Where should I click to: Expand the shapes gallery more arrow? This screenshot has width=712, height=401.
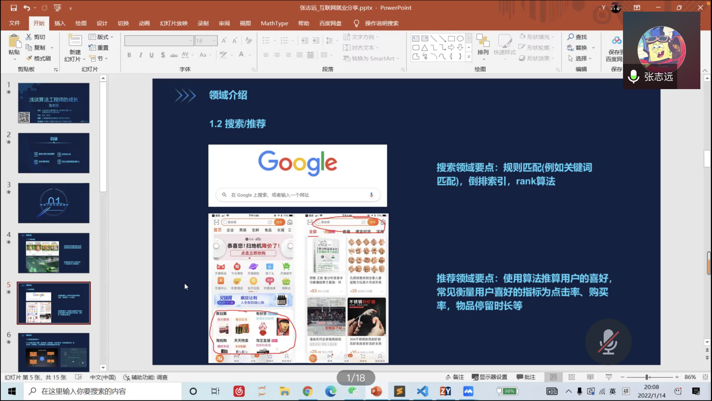(469, 57)
